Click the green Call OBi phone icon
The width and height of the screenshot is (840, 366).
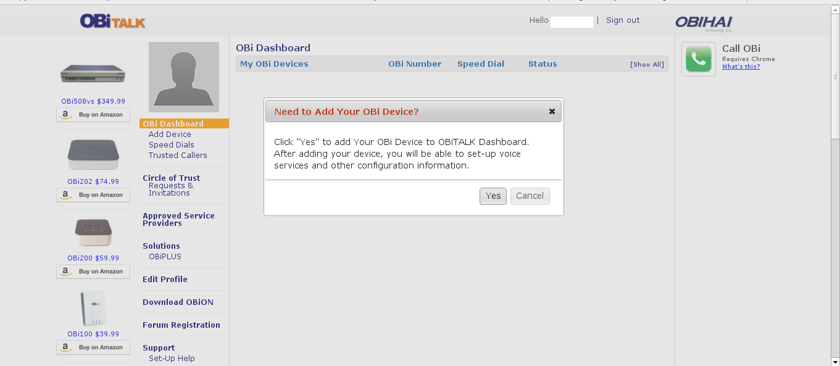(x=699, y=59)
